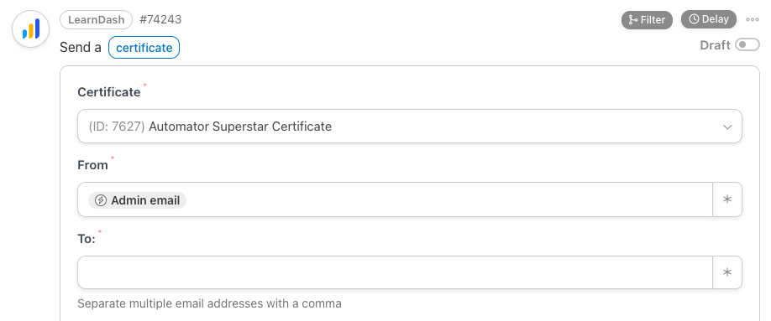Click the blue certificate token
This screenshot has height=321, width=771.
144,48
